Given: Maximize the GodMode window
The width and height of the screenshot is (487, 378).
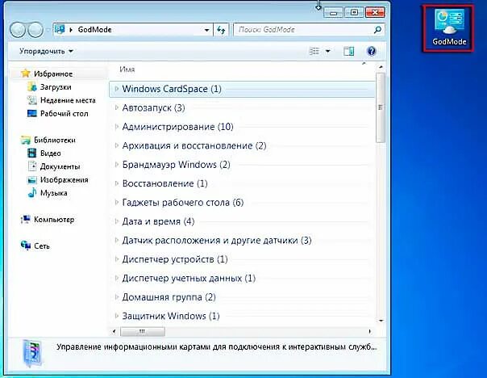Looking at the screenshot, I should point(354,12).
